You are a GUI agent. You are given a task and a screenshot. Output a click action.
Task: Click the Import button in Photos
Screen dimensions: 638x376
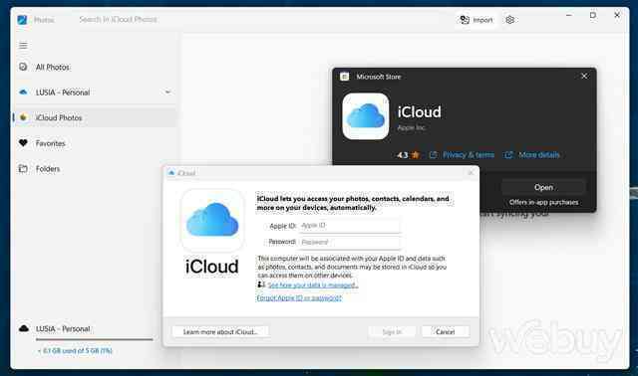click(477, 20)
